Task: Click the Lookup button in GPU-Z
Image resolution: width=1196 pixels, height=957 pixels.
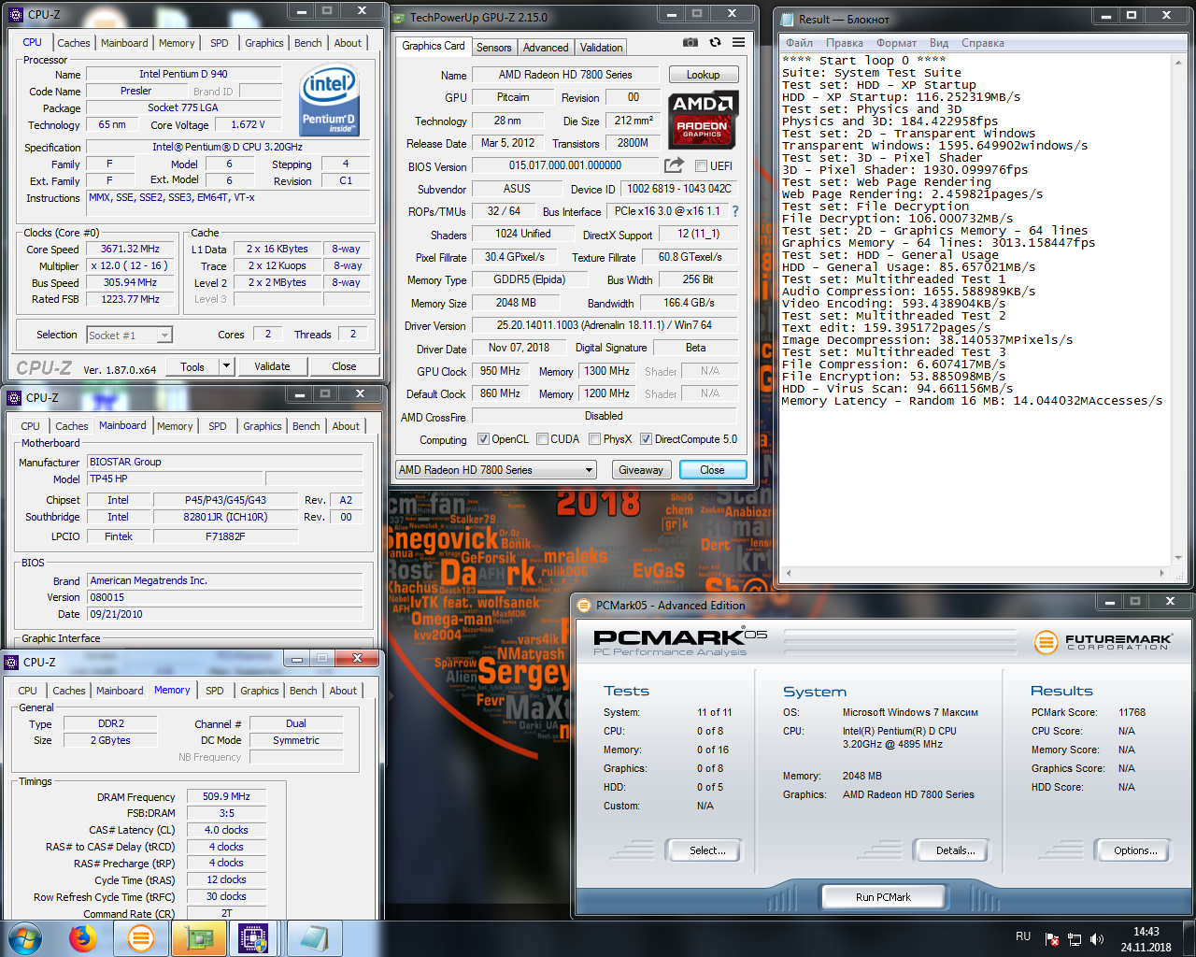Action: click(x=704, y=75)
